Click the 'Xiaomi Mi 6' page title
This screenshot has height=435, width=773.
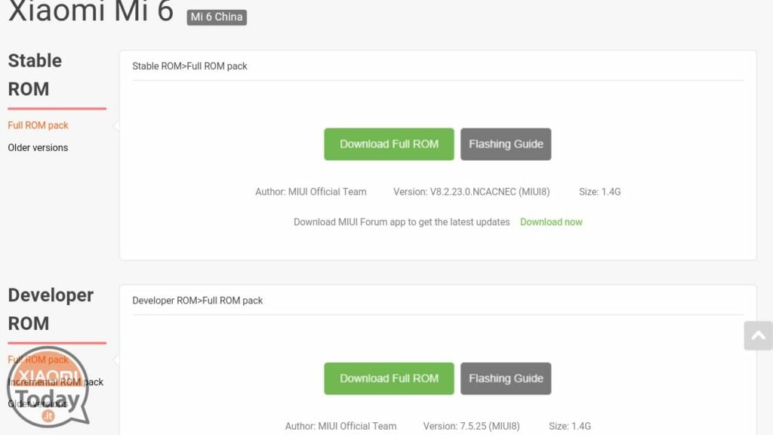[91, 11]
